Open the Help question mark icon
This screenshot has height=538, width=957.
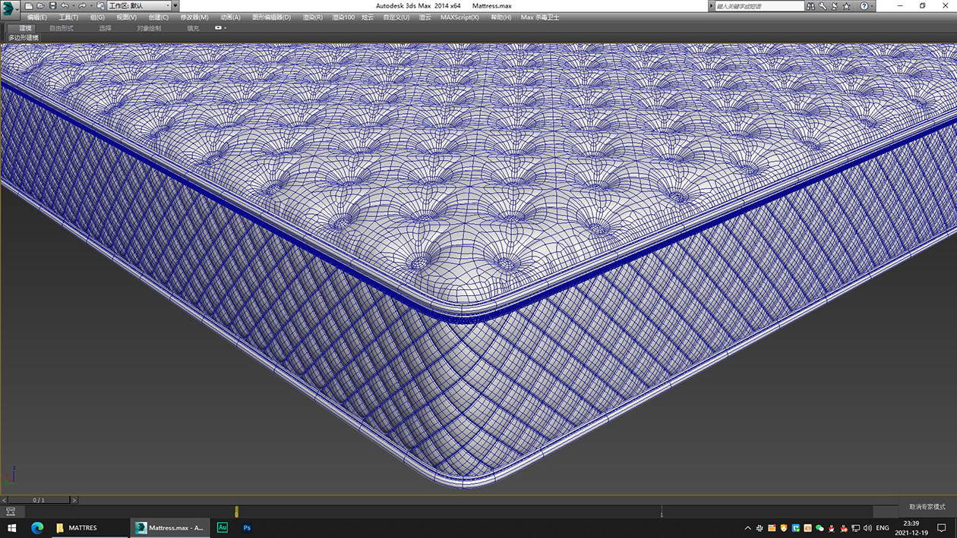[864, 6]
